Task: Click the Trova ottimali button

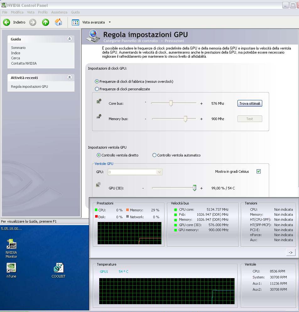Action: tap(250, 103)
